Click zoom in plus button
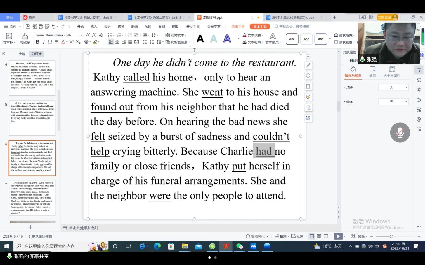 tap(419, 236)
